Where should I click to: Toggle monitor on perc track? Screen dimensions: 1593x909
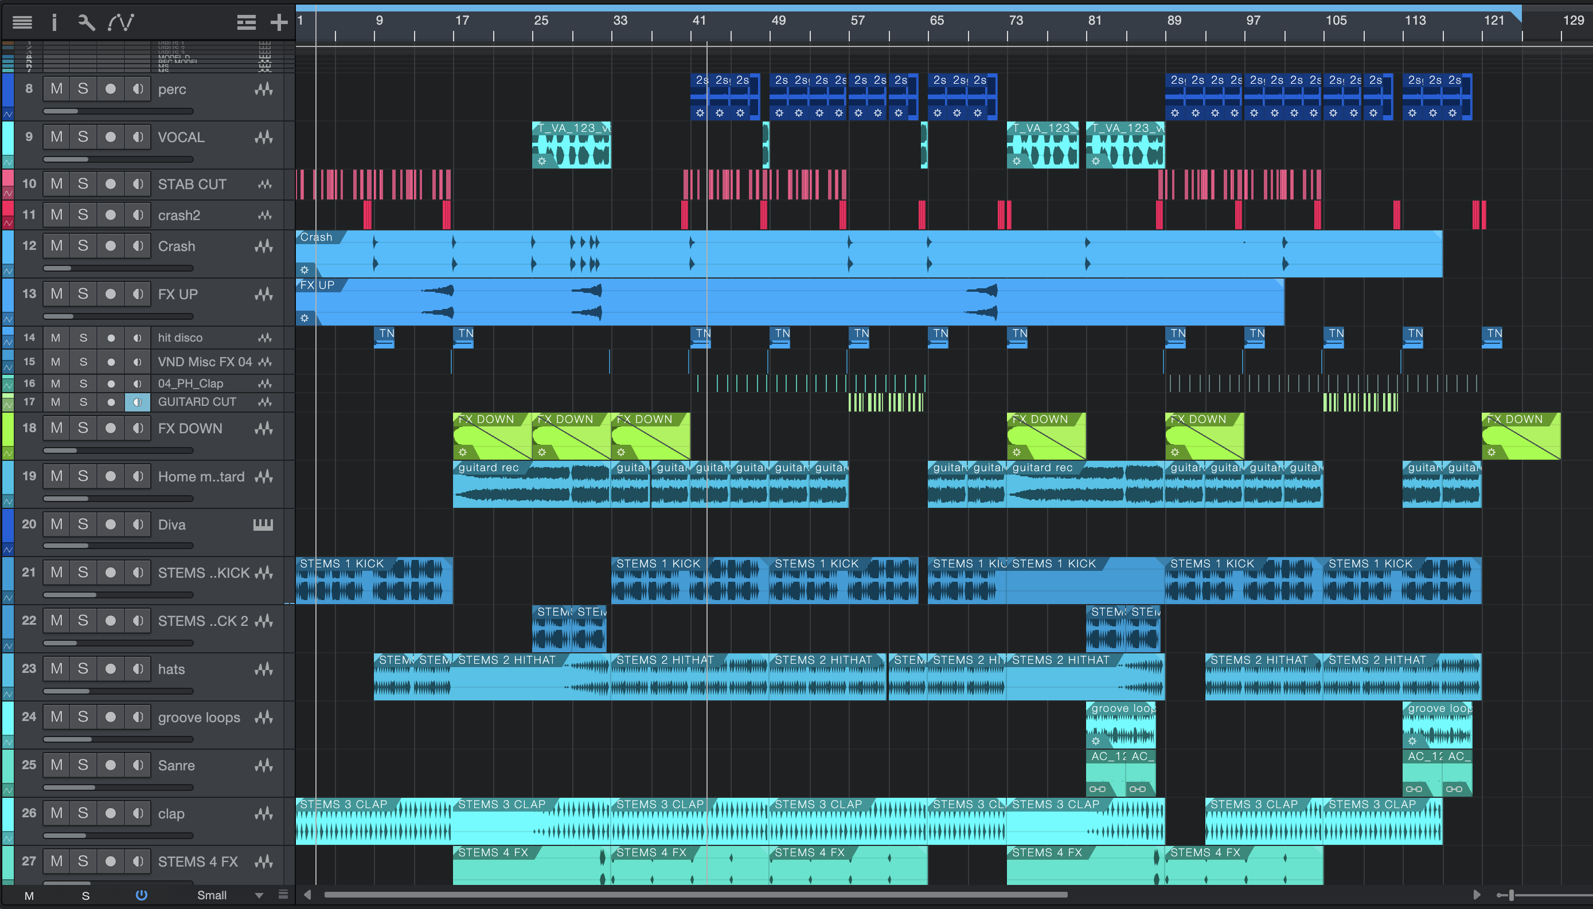(x=138, y=89)
